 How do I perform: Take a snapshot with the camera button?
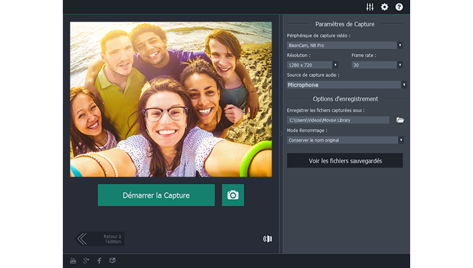coord(233,195)
